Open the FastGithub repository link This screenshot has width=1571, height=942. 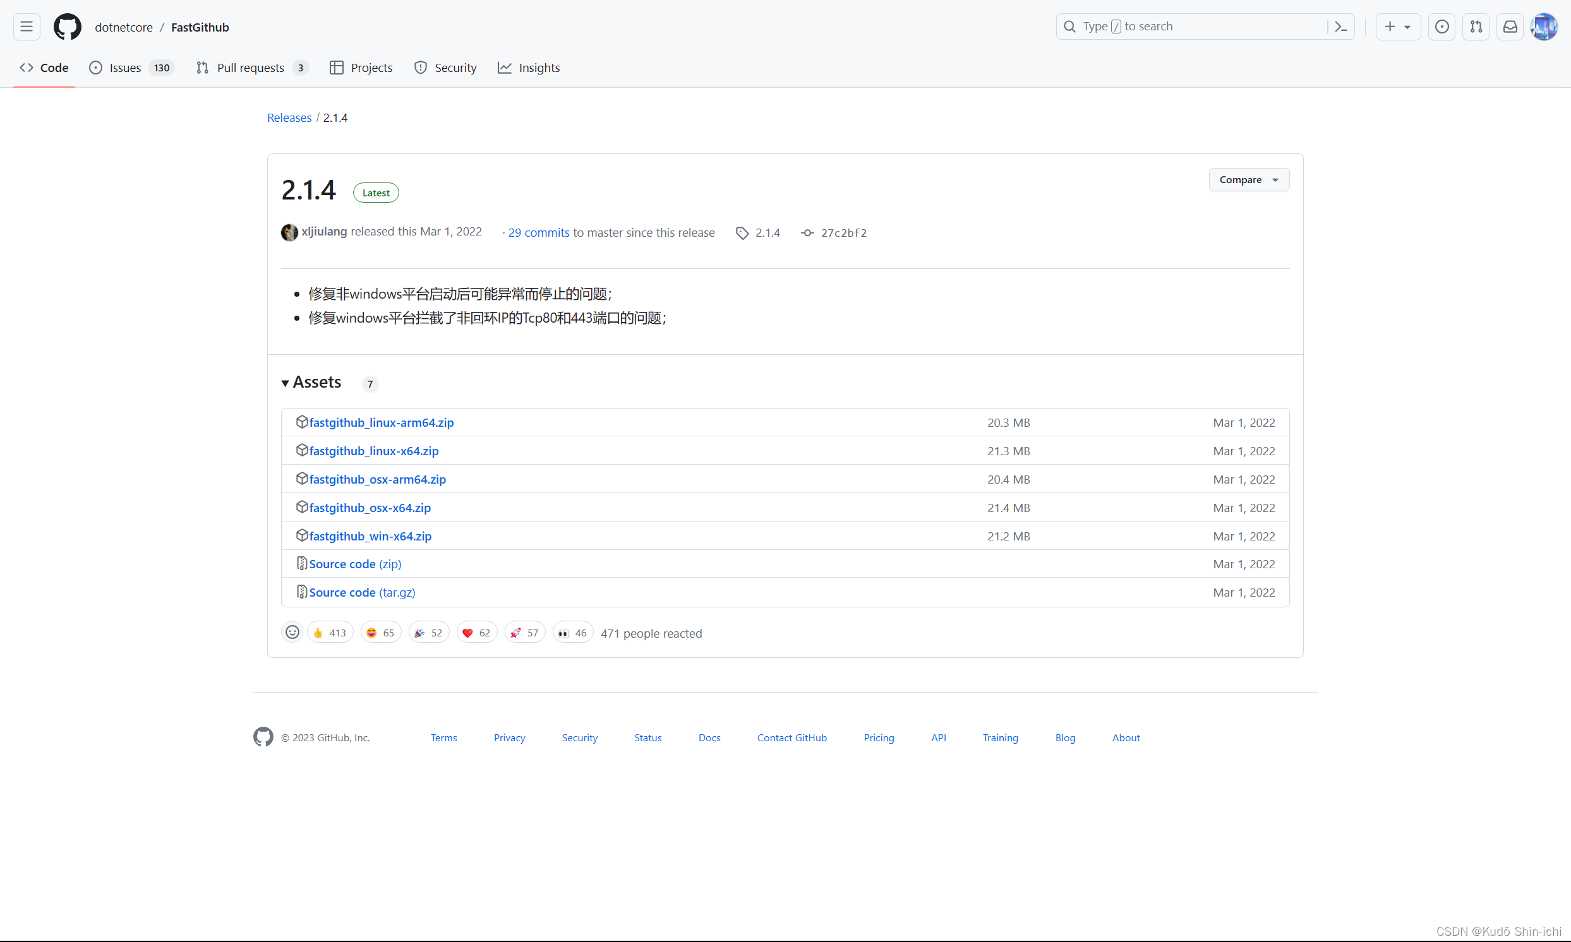coord(200,27)
